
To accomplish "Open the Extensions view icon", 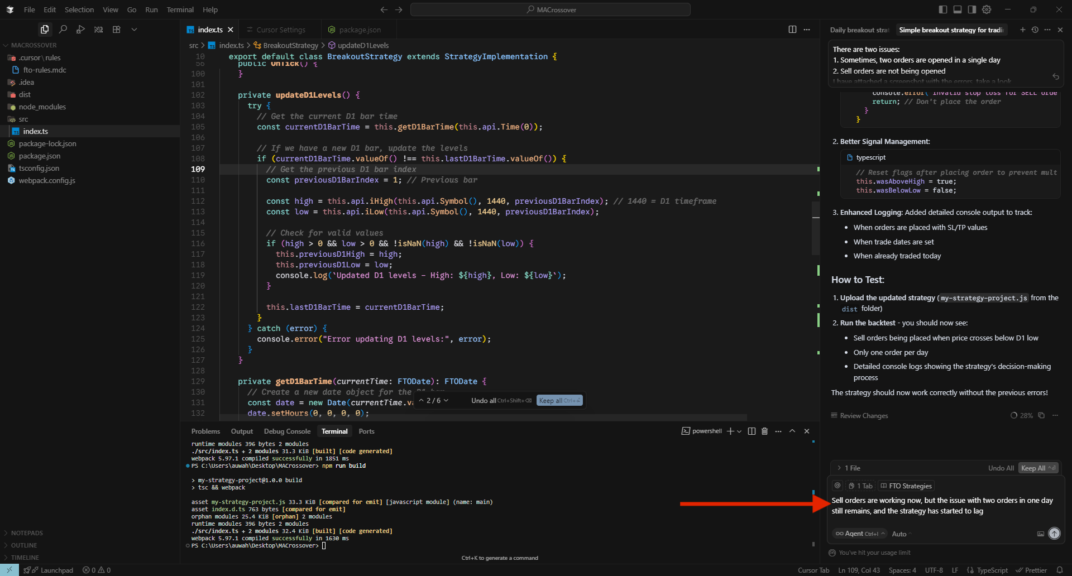I will tap(117, 30).
